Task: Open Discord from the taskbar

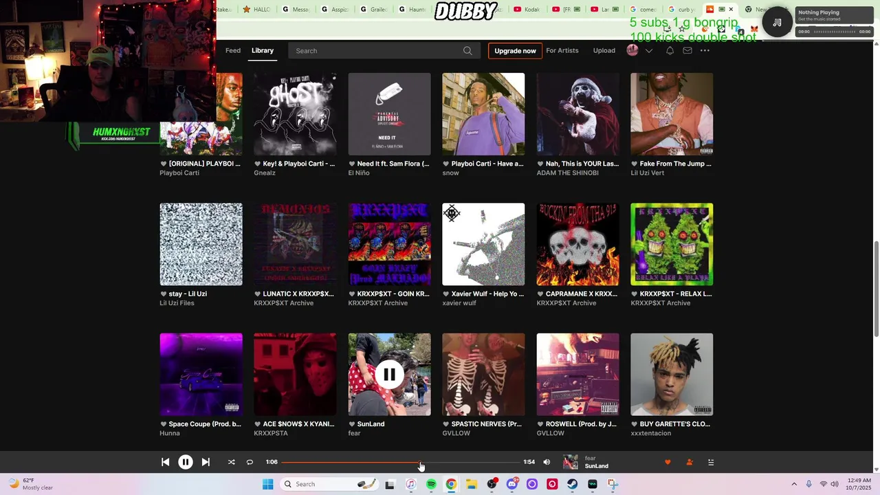Action: coord(511,484)
